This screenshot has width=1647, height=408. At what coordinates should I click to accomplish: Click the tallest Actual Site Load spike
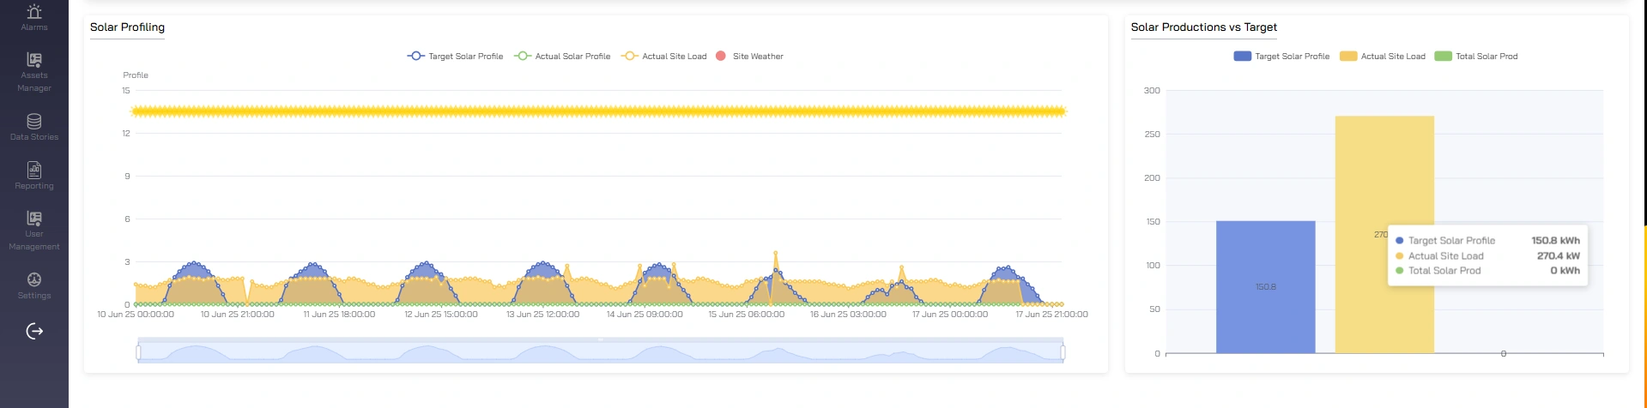click(776, 254)
